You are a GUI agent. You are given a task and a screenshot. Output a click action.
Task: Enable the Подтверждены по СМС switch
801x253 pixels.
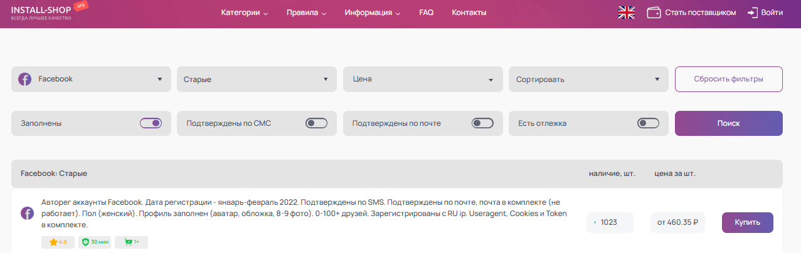click(316, 123)
